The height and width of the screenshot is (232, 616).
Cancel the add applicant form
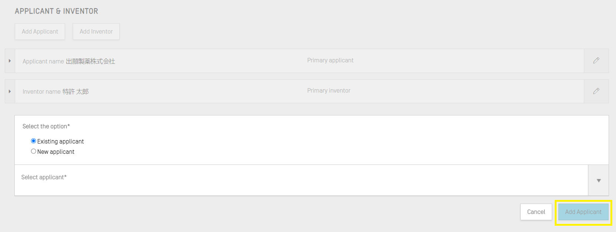[x=536, y=212]
